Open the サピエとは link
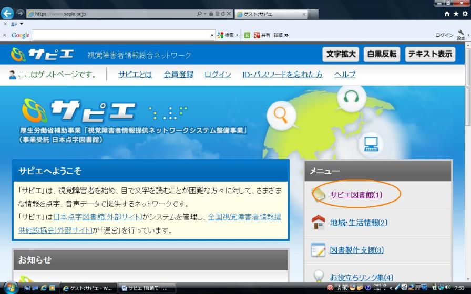The height and width of the screenshot is (294, 471). 135,75
